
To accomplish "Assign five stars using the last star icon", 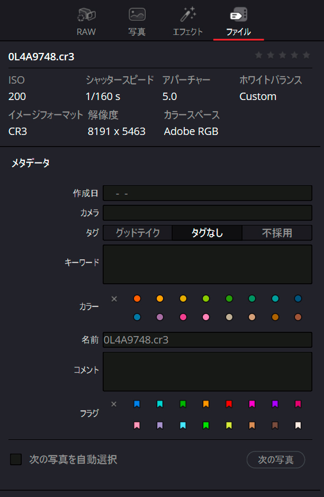I will (x=306, y=55).
